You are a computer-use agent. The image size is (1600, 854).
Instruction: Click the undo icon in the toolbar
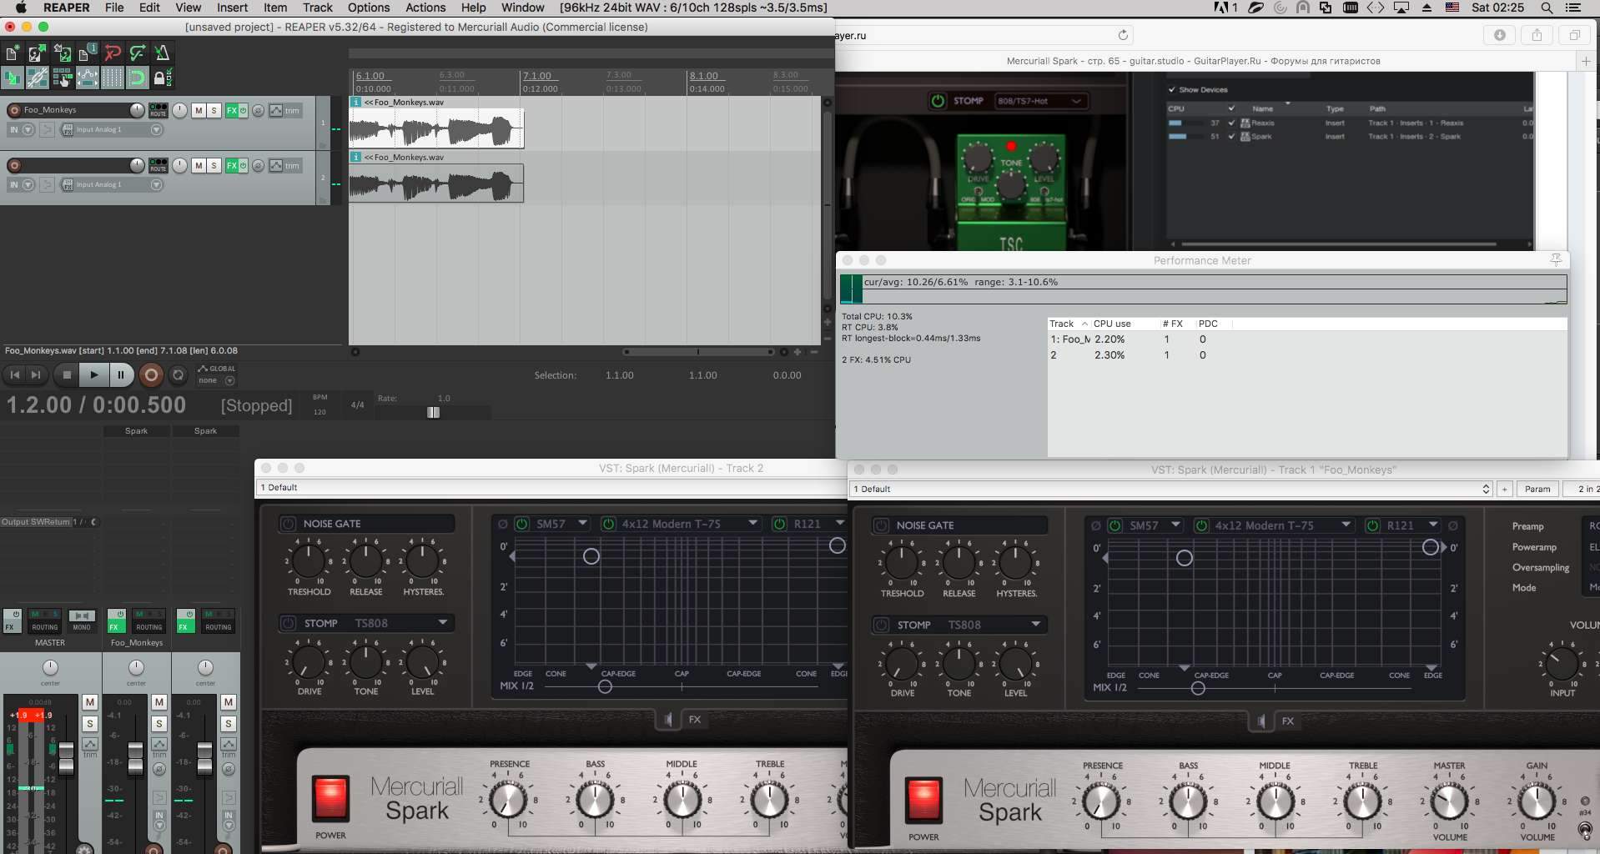tap(112, 53)
